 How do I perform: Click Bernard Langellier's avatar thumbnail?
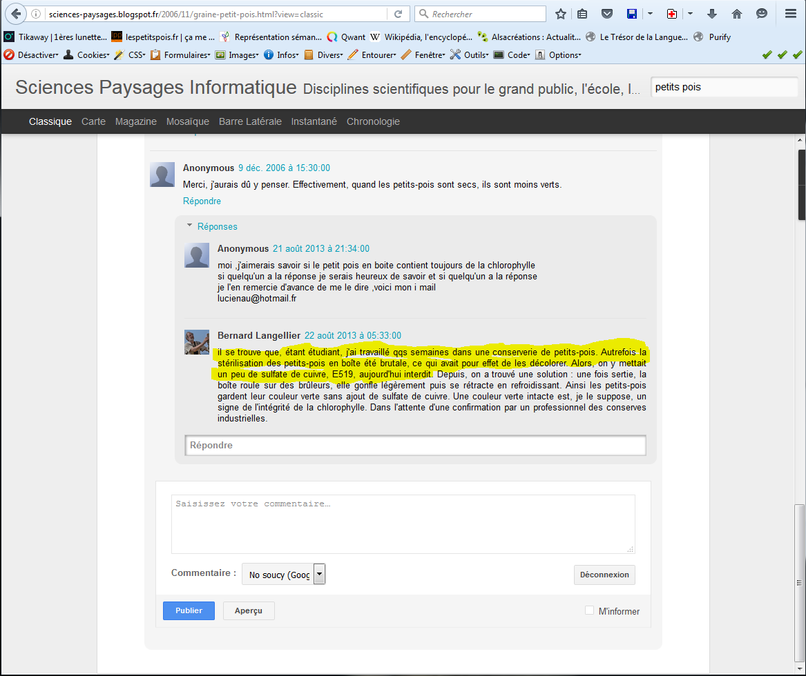(x=197, y=342)
